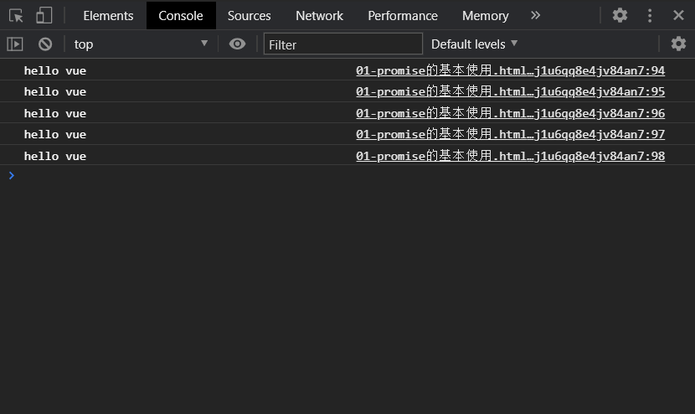
Task: Switch to the Sources tab
Action: pyautogui.click(x=249, y=16)
